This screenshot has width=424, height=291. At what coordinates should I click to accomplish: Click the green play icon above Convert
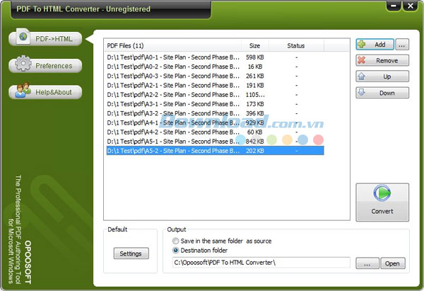coord(382,193)
